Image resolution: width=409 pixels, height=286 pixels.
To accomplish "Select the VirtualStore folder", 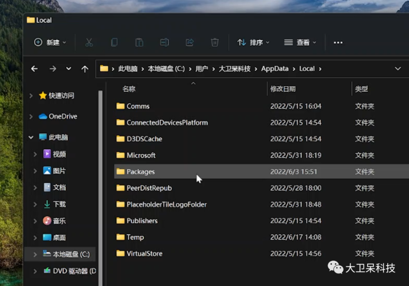I will pos(261,253).
